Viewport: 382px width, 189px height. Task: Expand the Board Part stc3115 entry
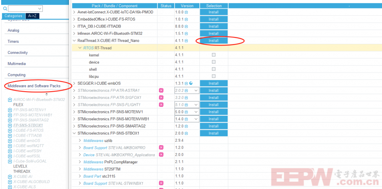[x=80, y=176]
